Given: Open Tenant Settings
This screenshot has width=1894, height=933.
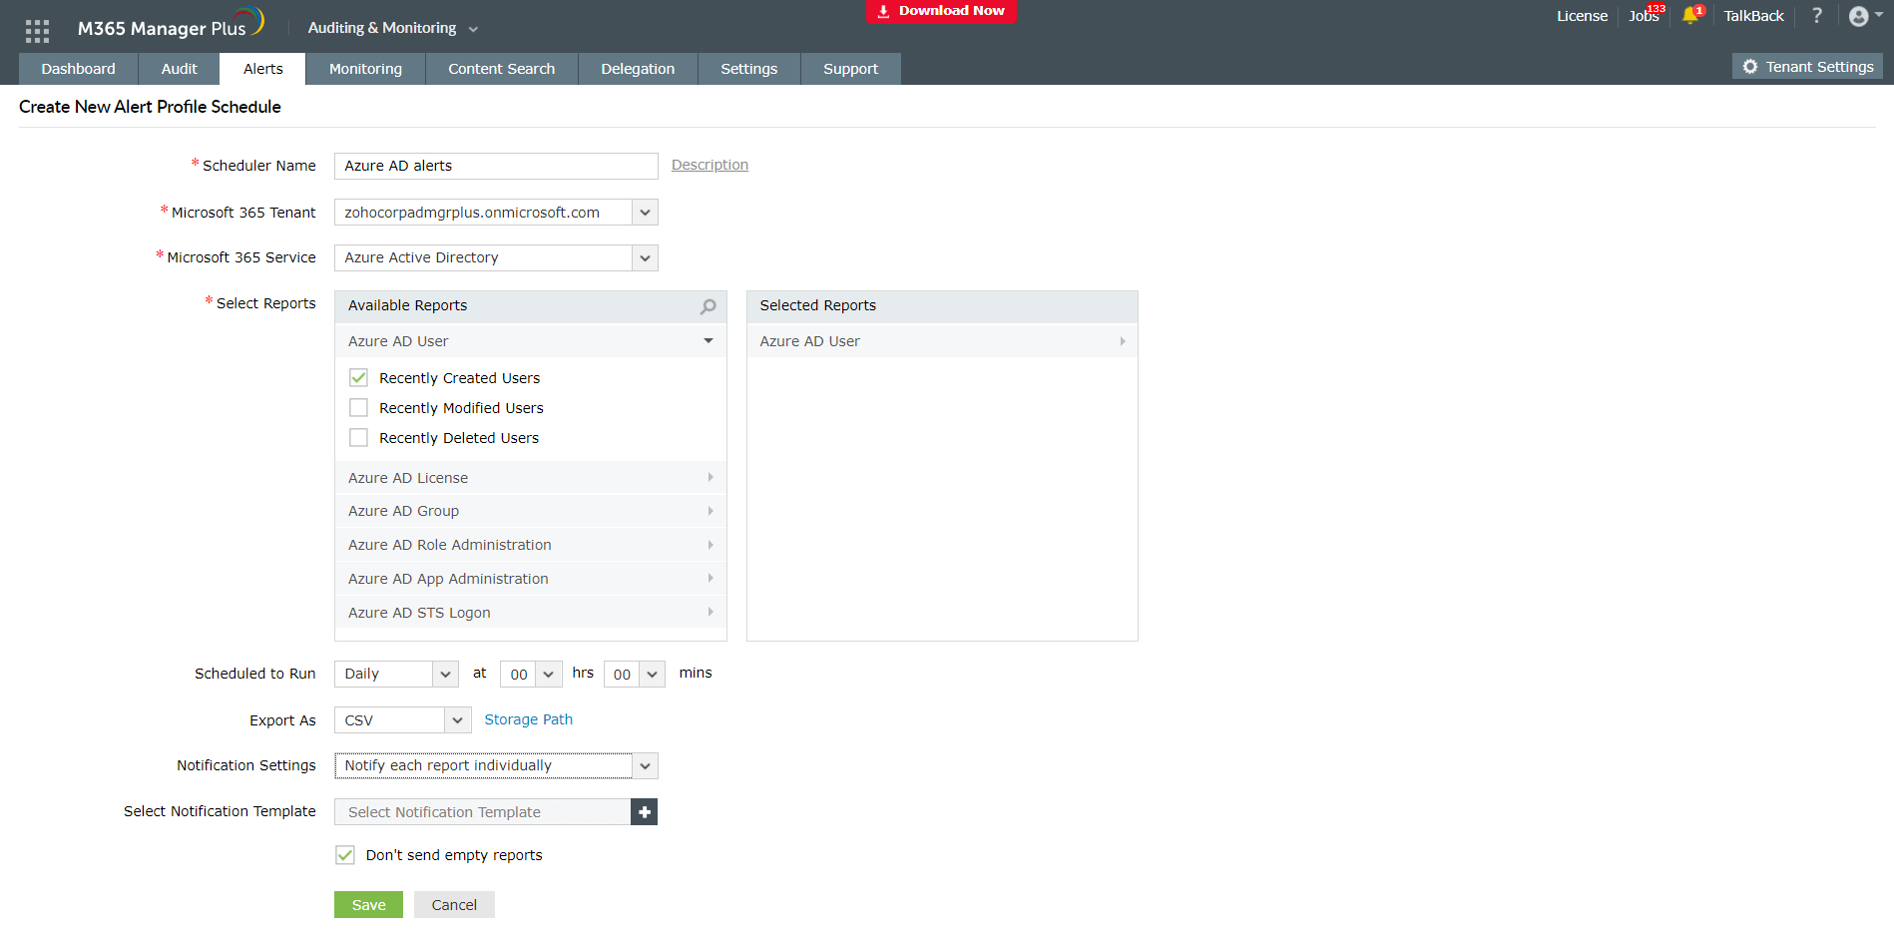Looking at the screenshot, I should click(1808, 67).
